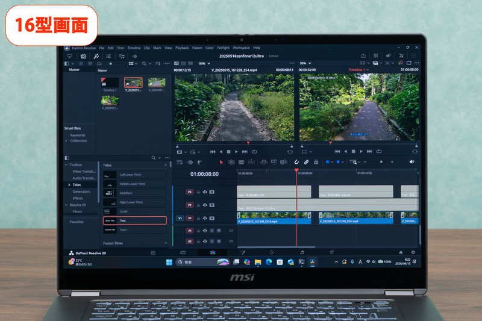Open the Mixer icon in top toolbar

[x=375, y=55]
